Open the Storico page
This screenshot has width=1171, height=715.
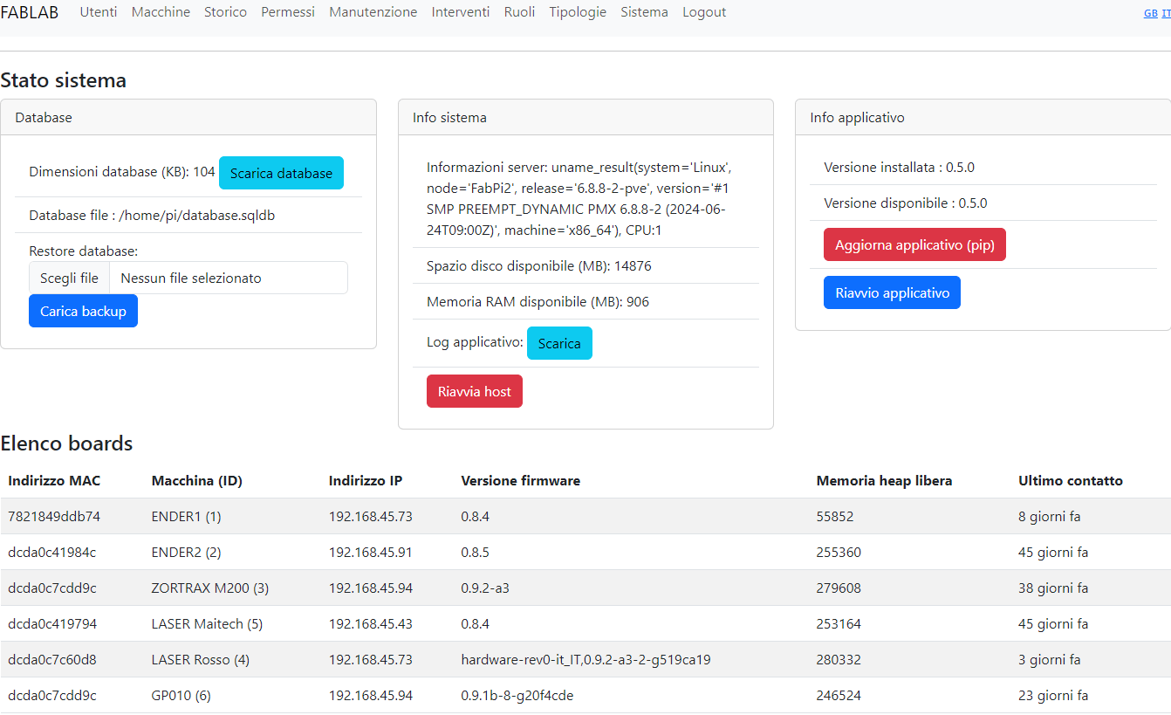pyautogui.click(x=225, y=12)
